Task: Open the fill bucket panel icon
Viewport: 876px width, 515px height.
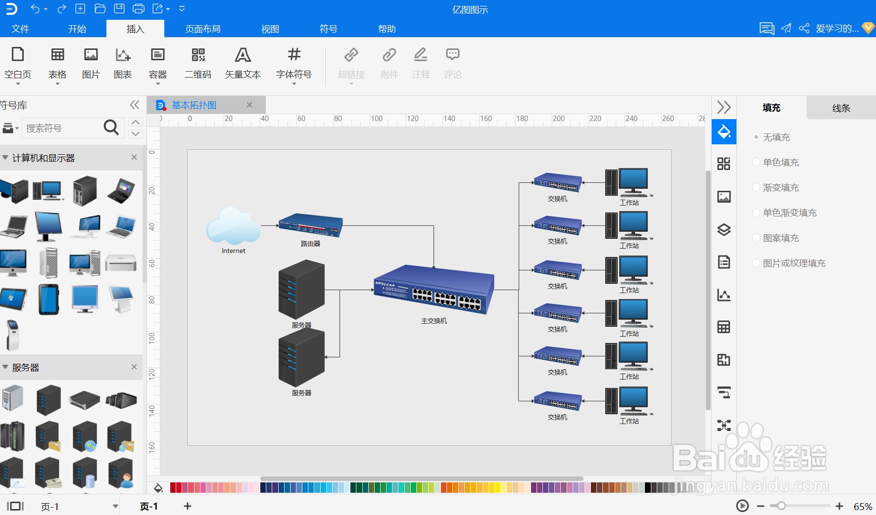Action: 724,132
